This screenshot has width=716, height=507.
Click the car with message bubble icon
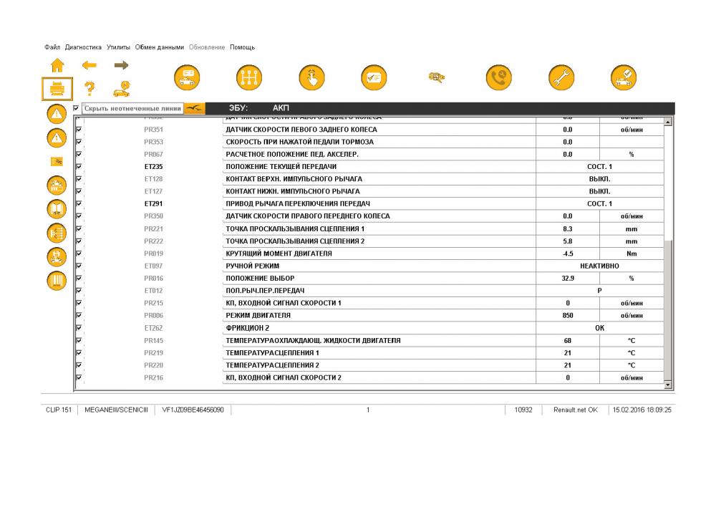coord(187,77)
